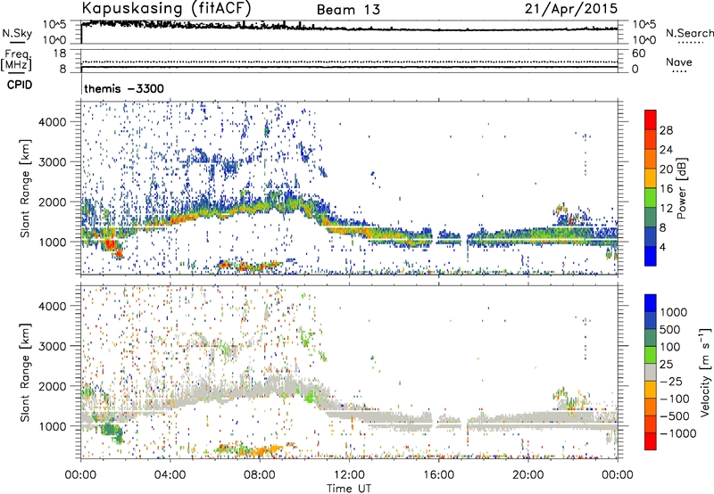The image size is (714, 494).
Task: Select the 20 tick on Power colorbar
Action: coord(666,169)
